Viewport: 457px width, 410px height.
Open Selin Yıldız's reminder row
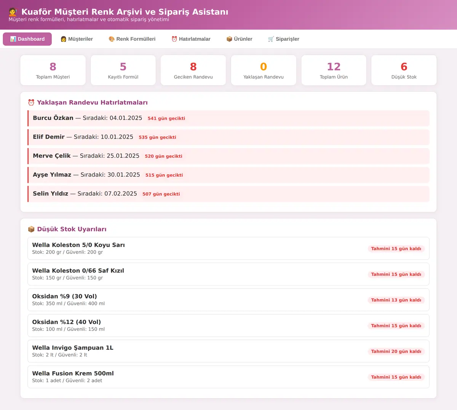tap(228, 194)
